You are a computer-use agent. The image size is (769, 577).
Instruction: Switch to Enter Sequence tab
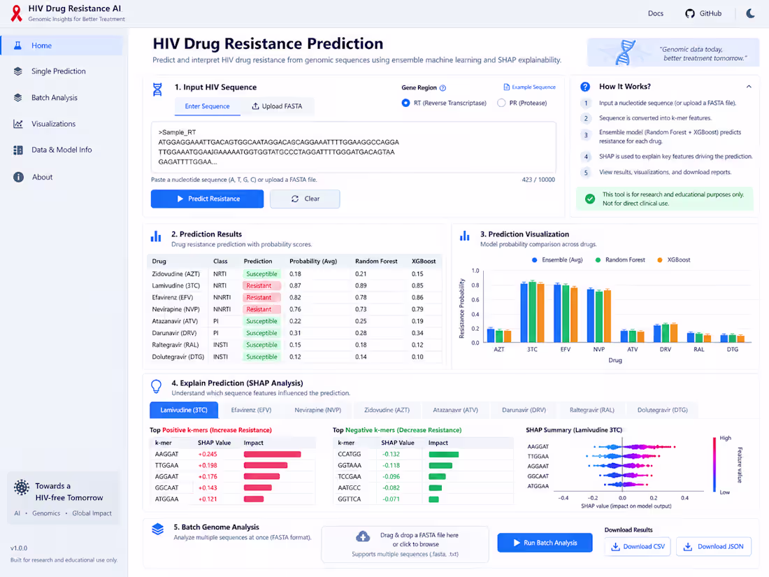pos(208,106)
